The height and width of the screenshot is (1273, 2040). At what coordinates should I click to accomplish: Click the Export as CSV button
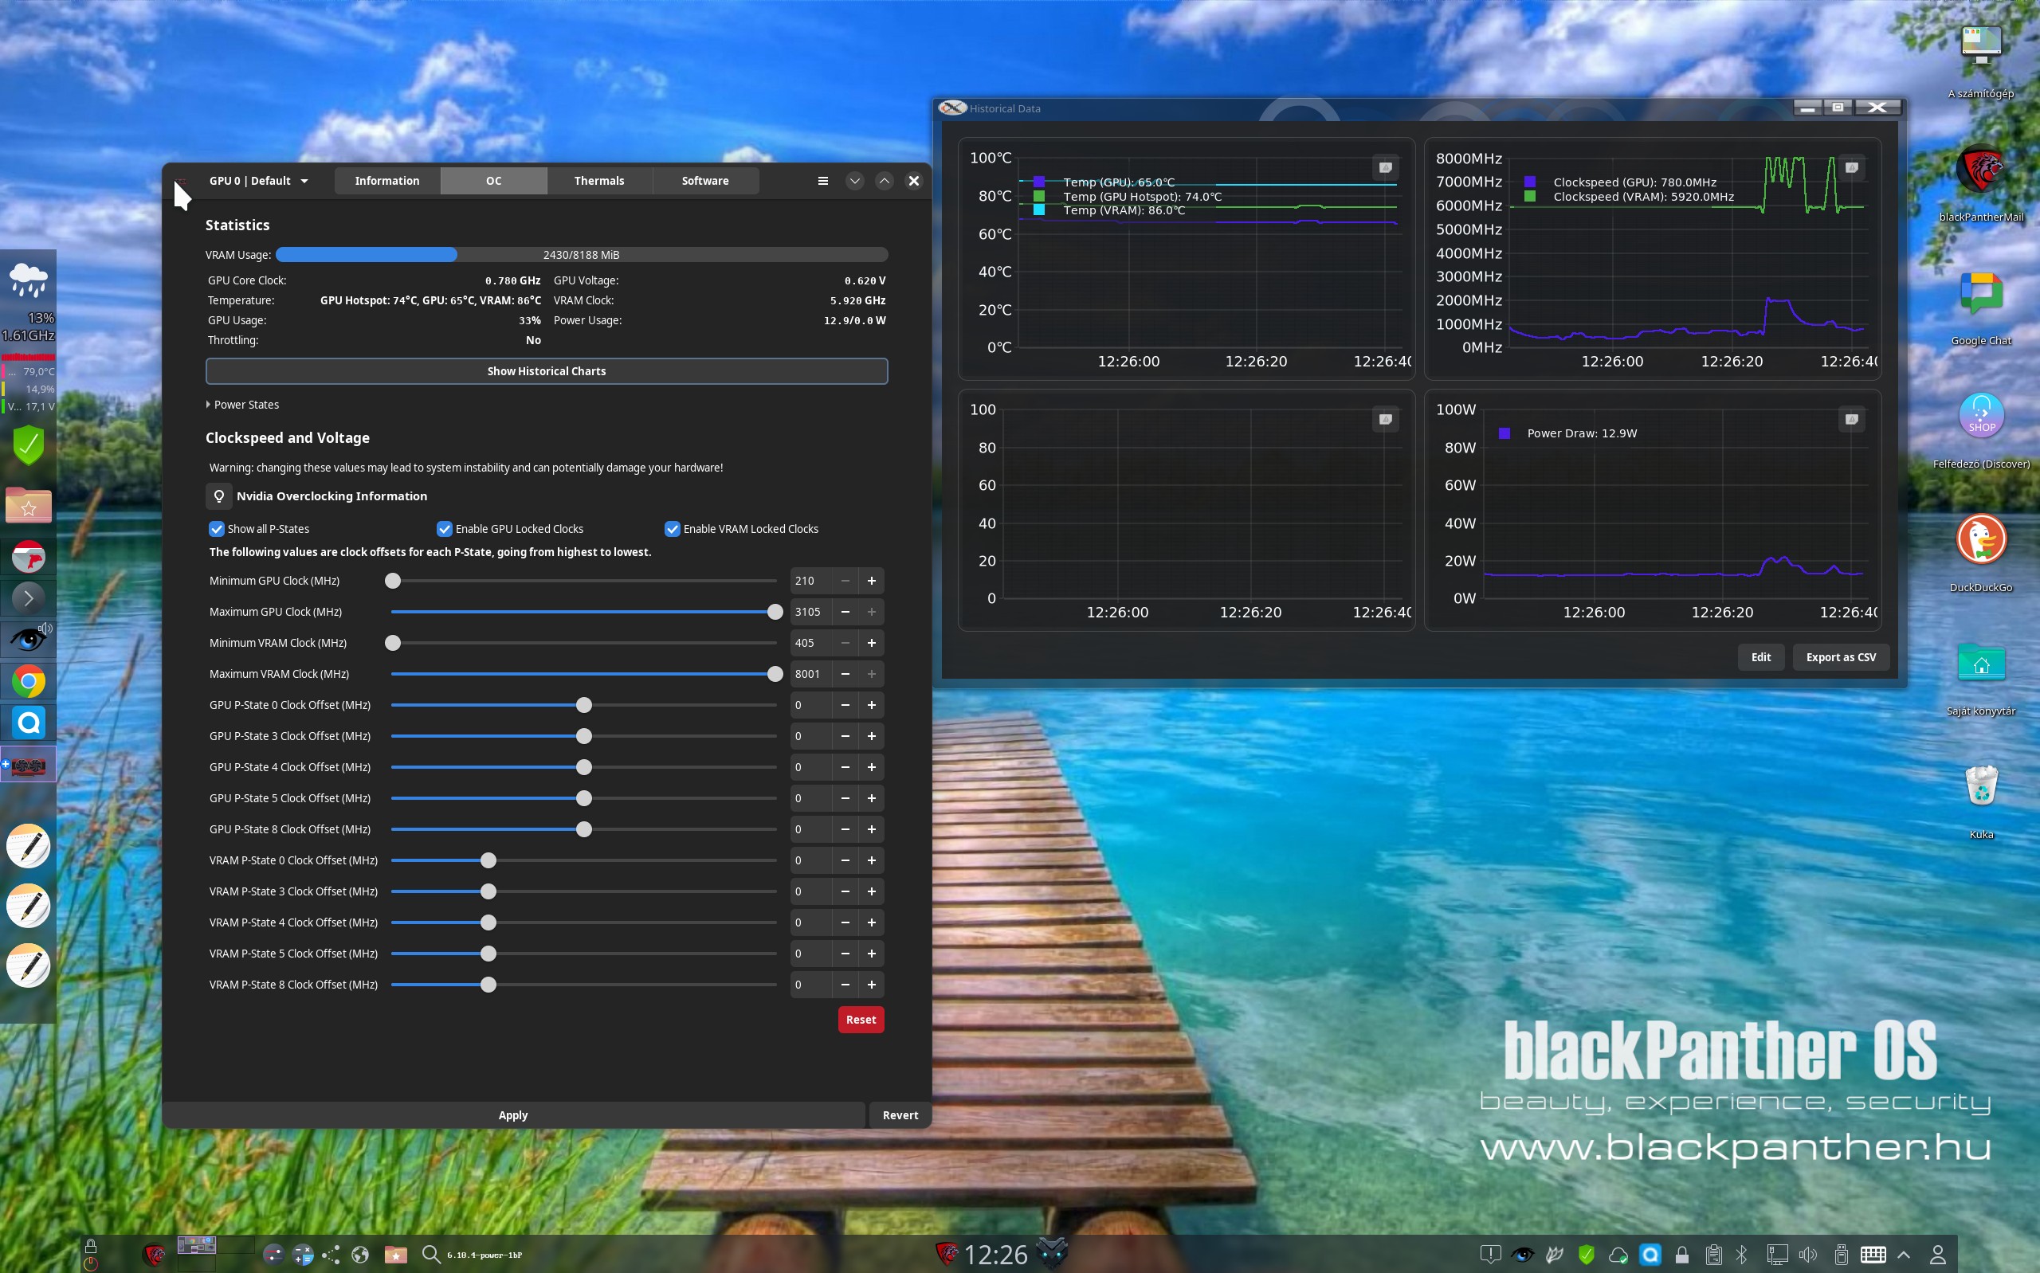(x=1840, y=656)
